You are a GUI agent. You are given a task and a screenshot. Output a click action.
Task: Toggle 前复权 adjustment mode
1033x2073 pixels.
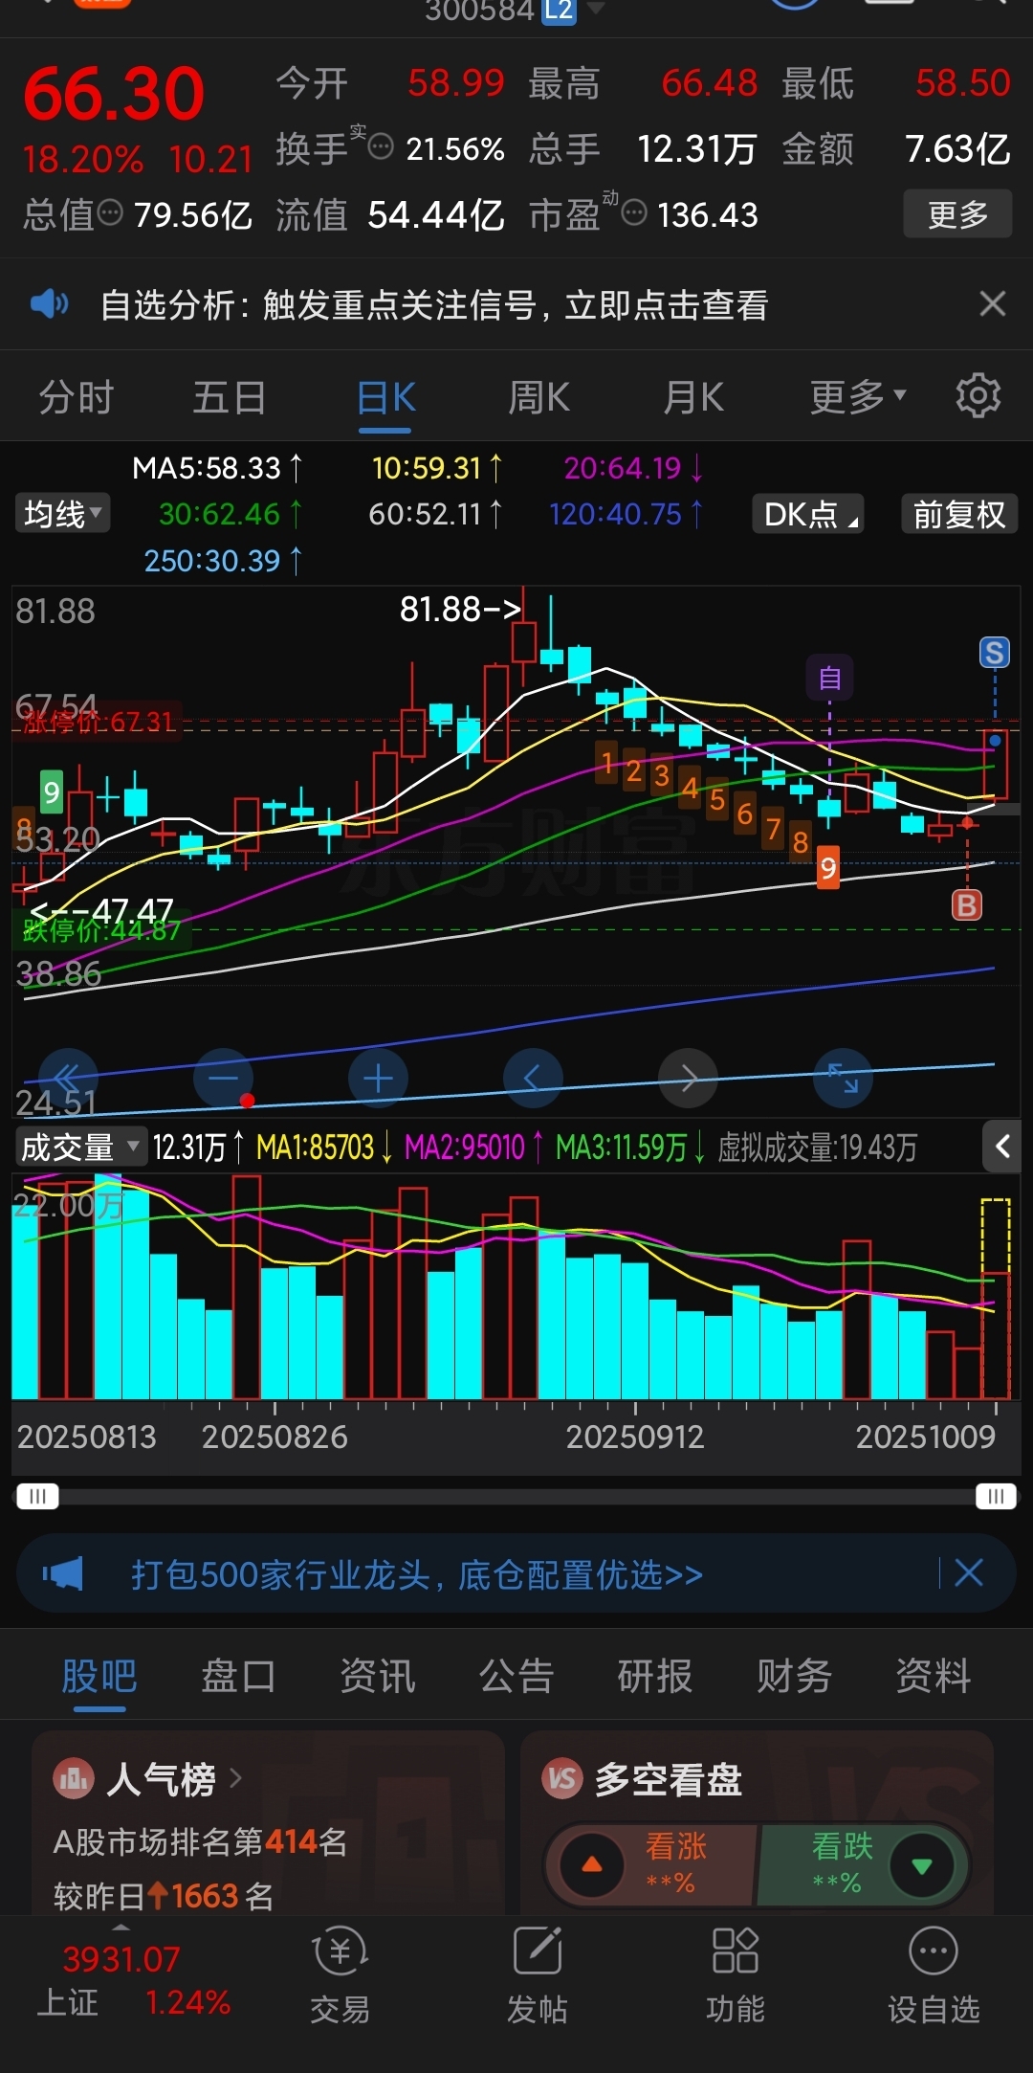click(959, 514)
